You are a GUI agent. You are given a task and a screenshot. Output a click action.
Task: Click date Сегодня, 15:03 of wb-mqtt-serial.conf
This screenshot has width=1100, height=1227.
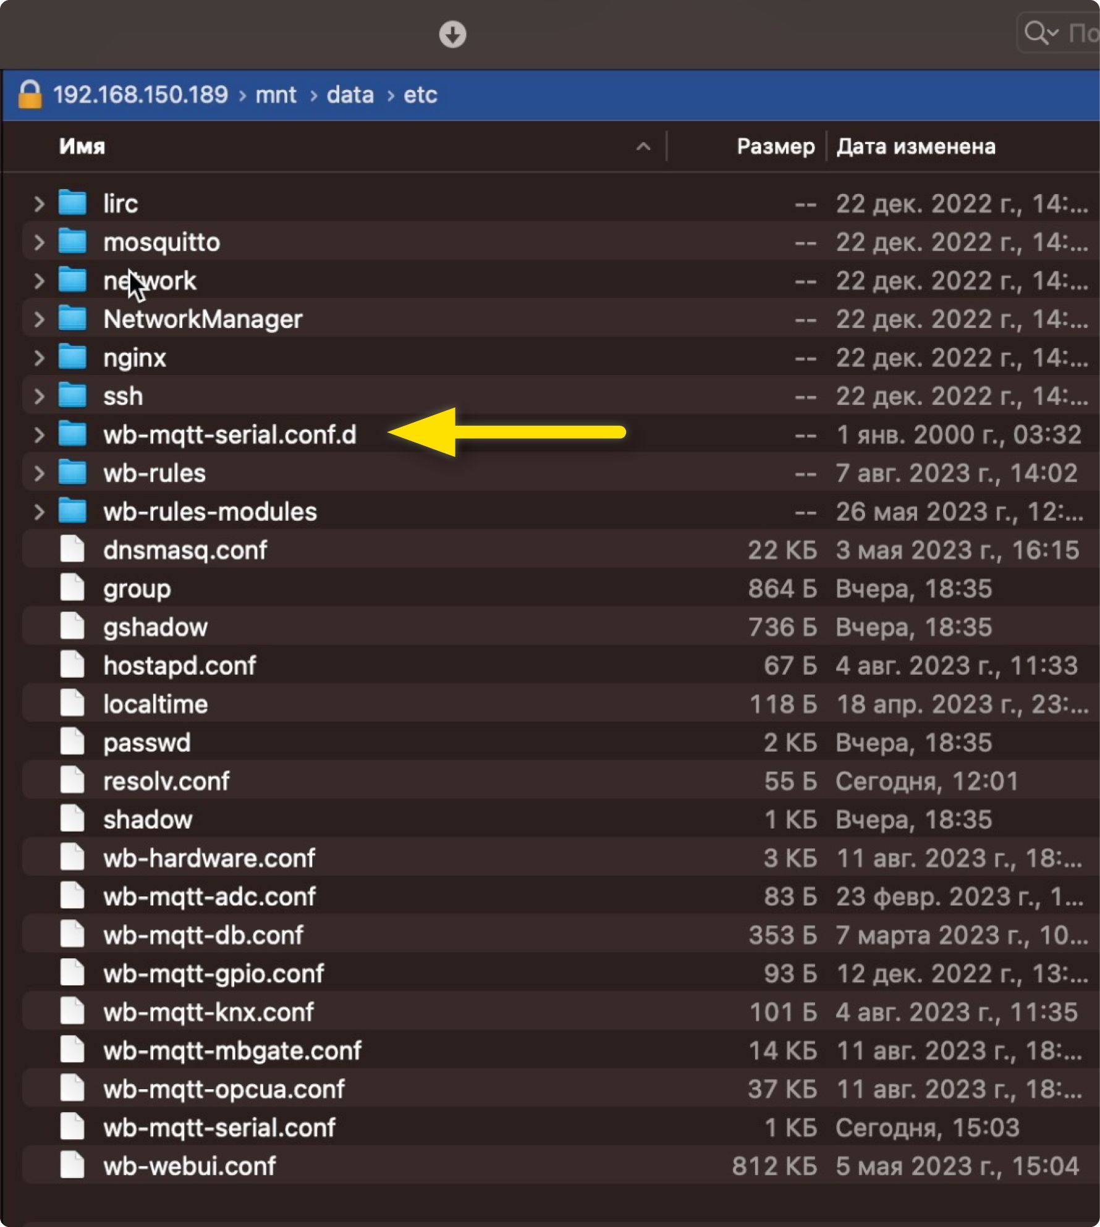[x=927, y=1128]
